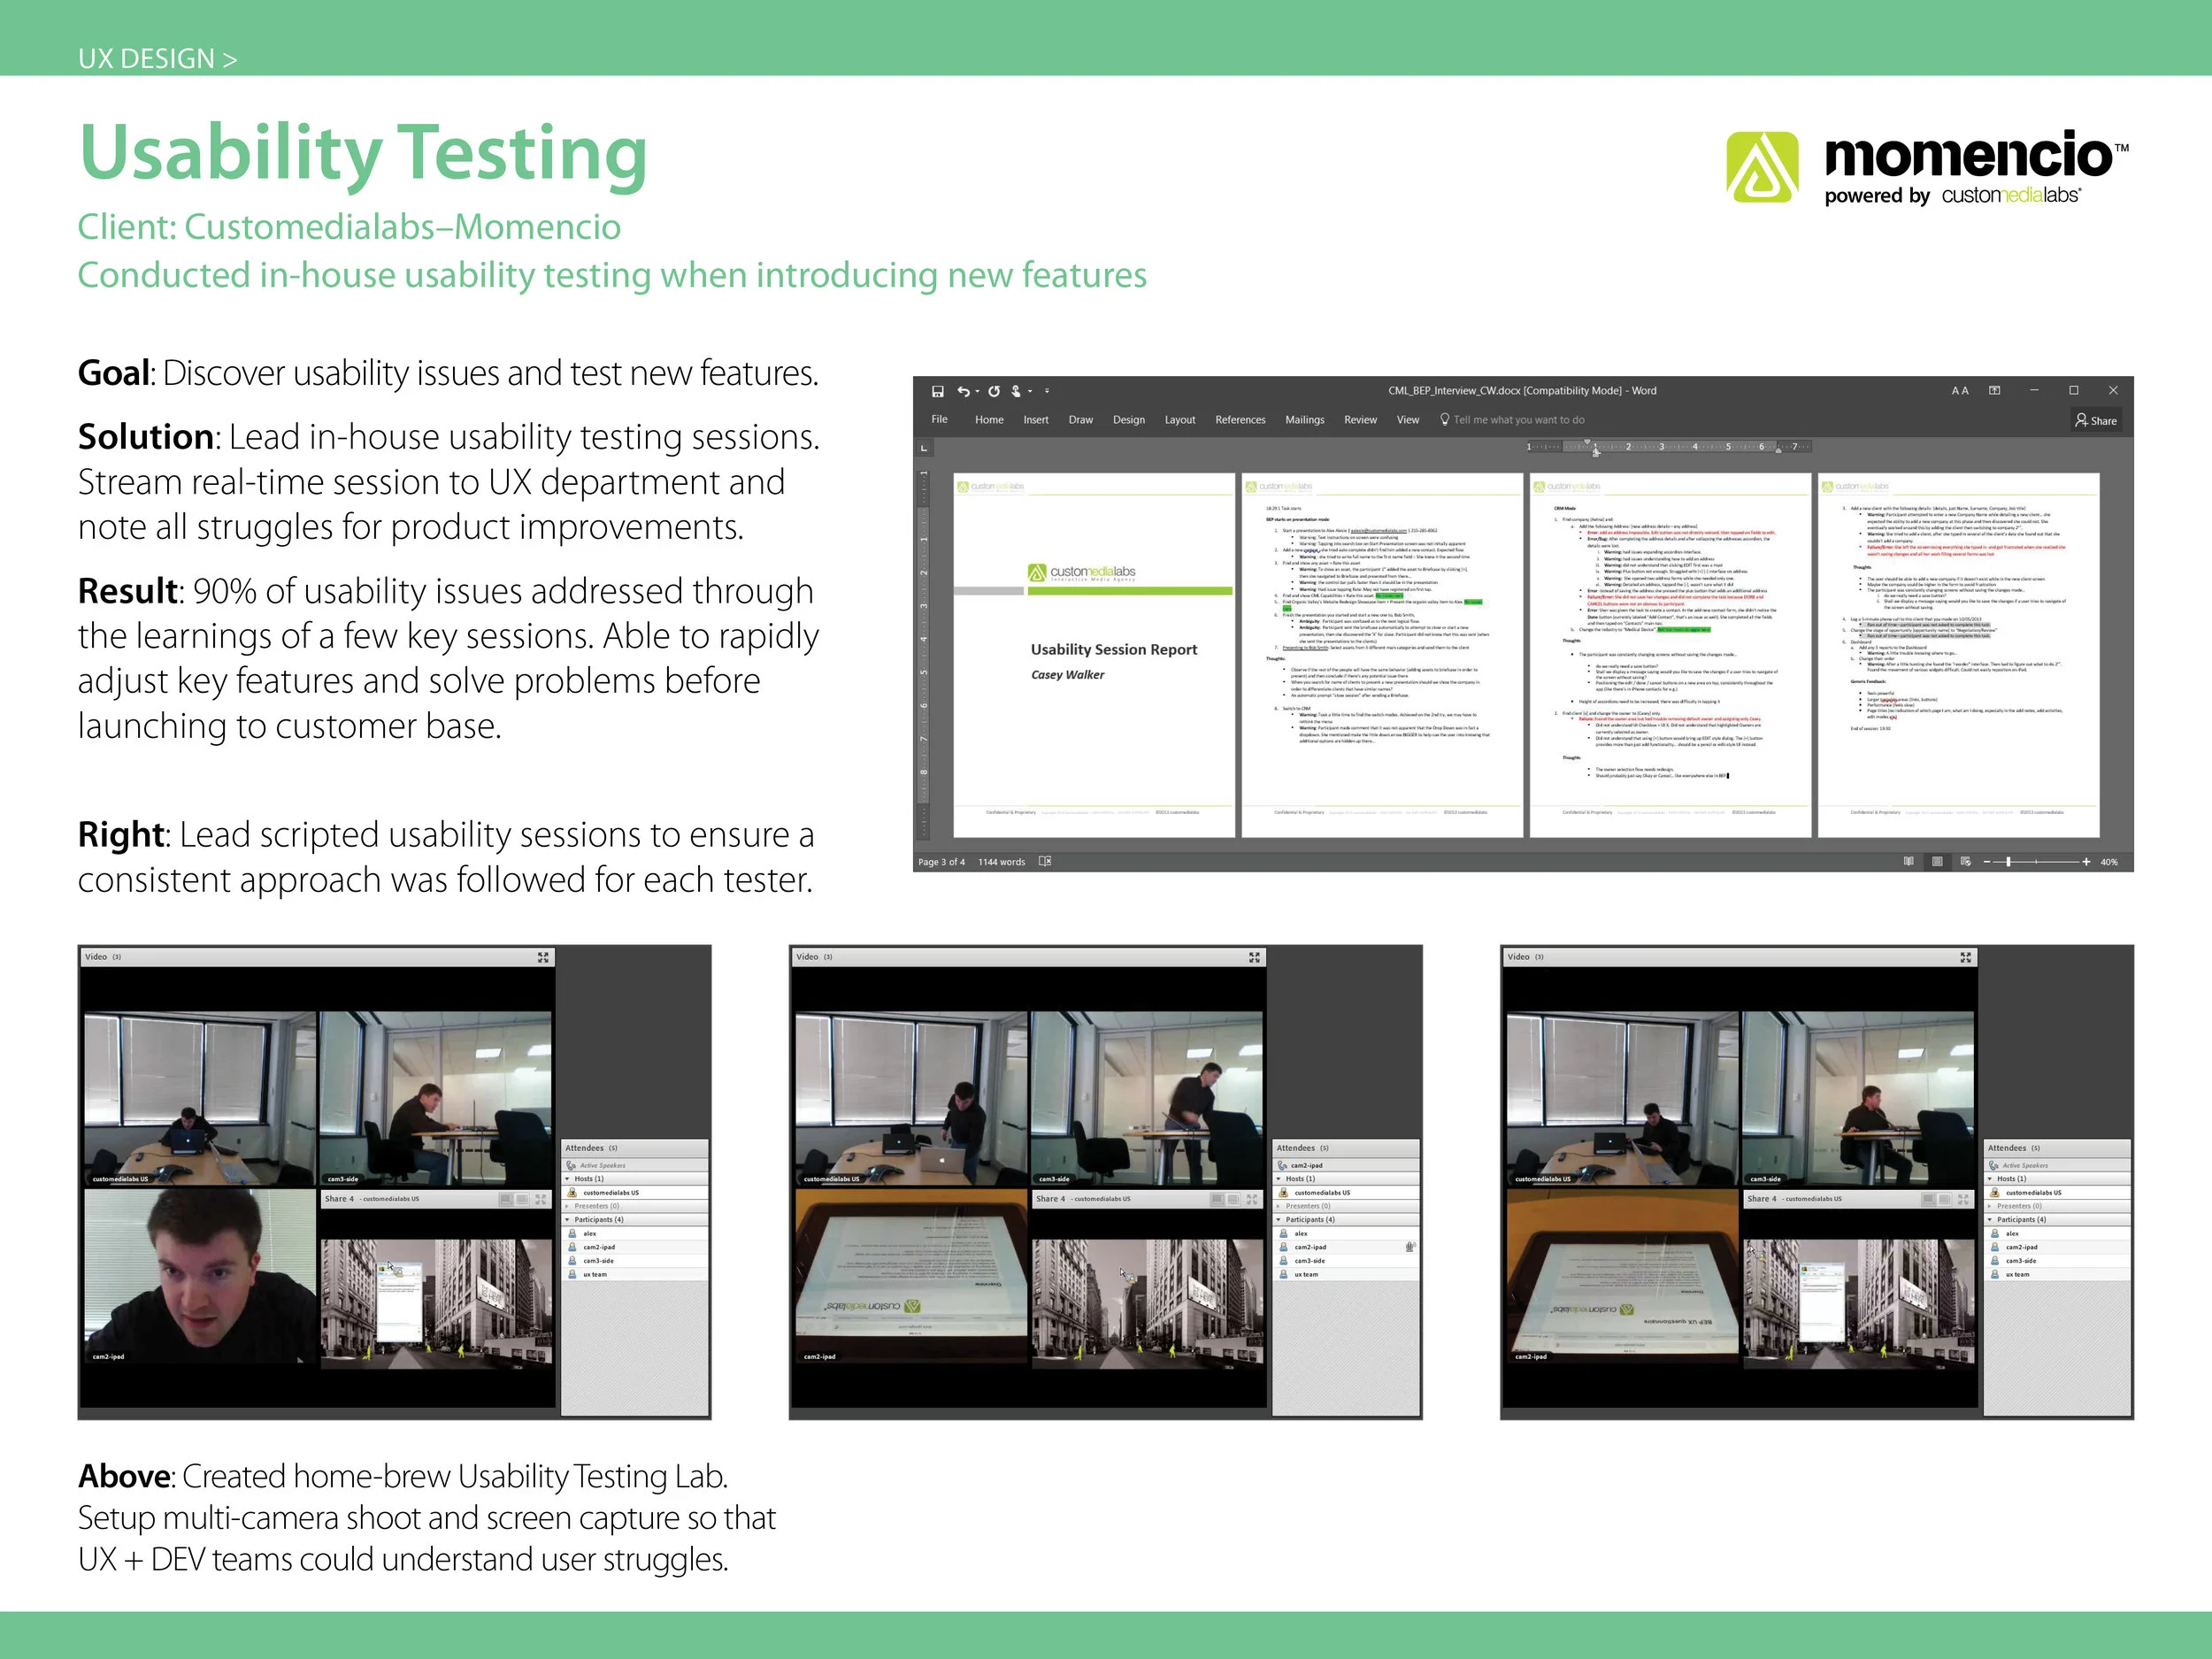
Task: Maximize the Share 4 pod in the left meeting
Action: tap(541, 1199)
